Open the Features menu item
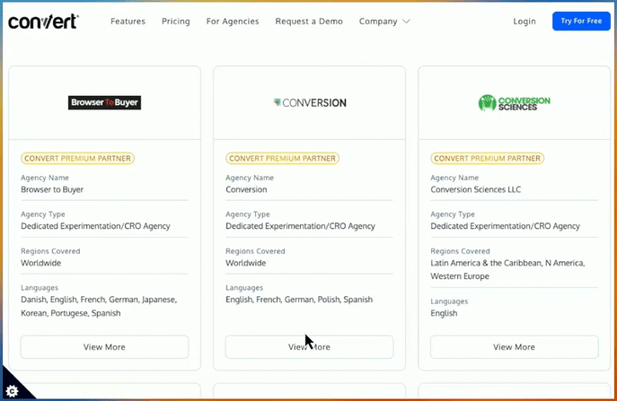The width and height of the screenshot is (617, 401). click(128, 21)
